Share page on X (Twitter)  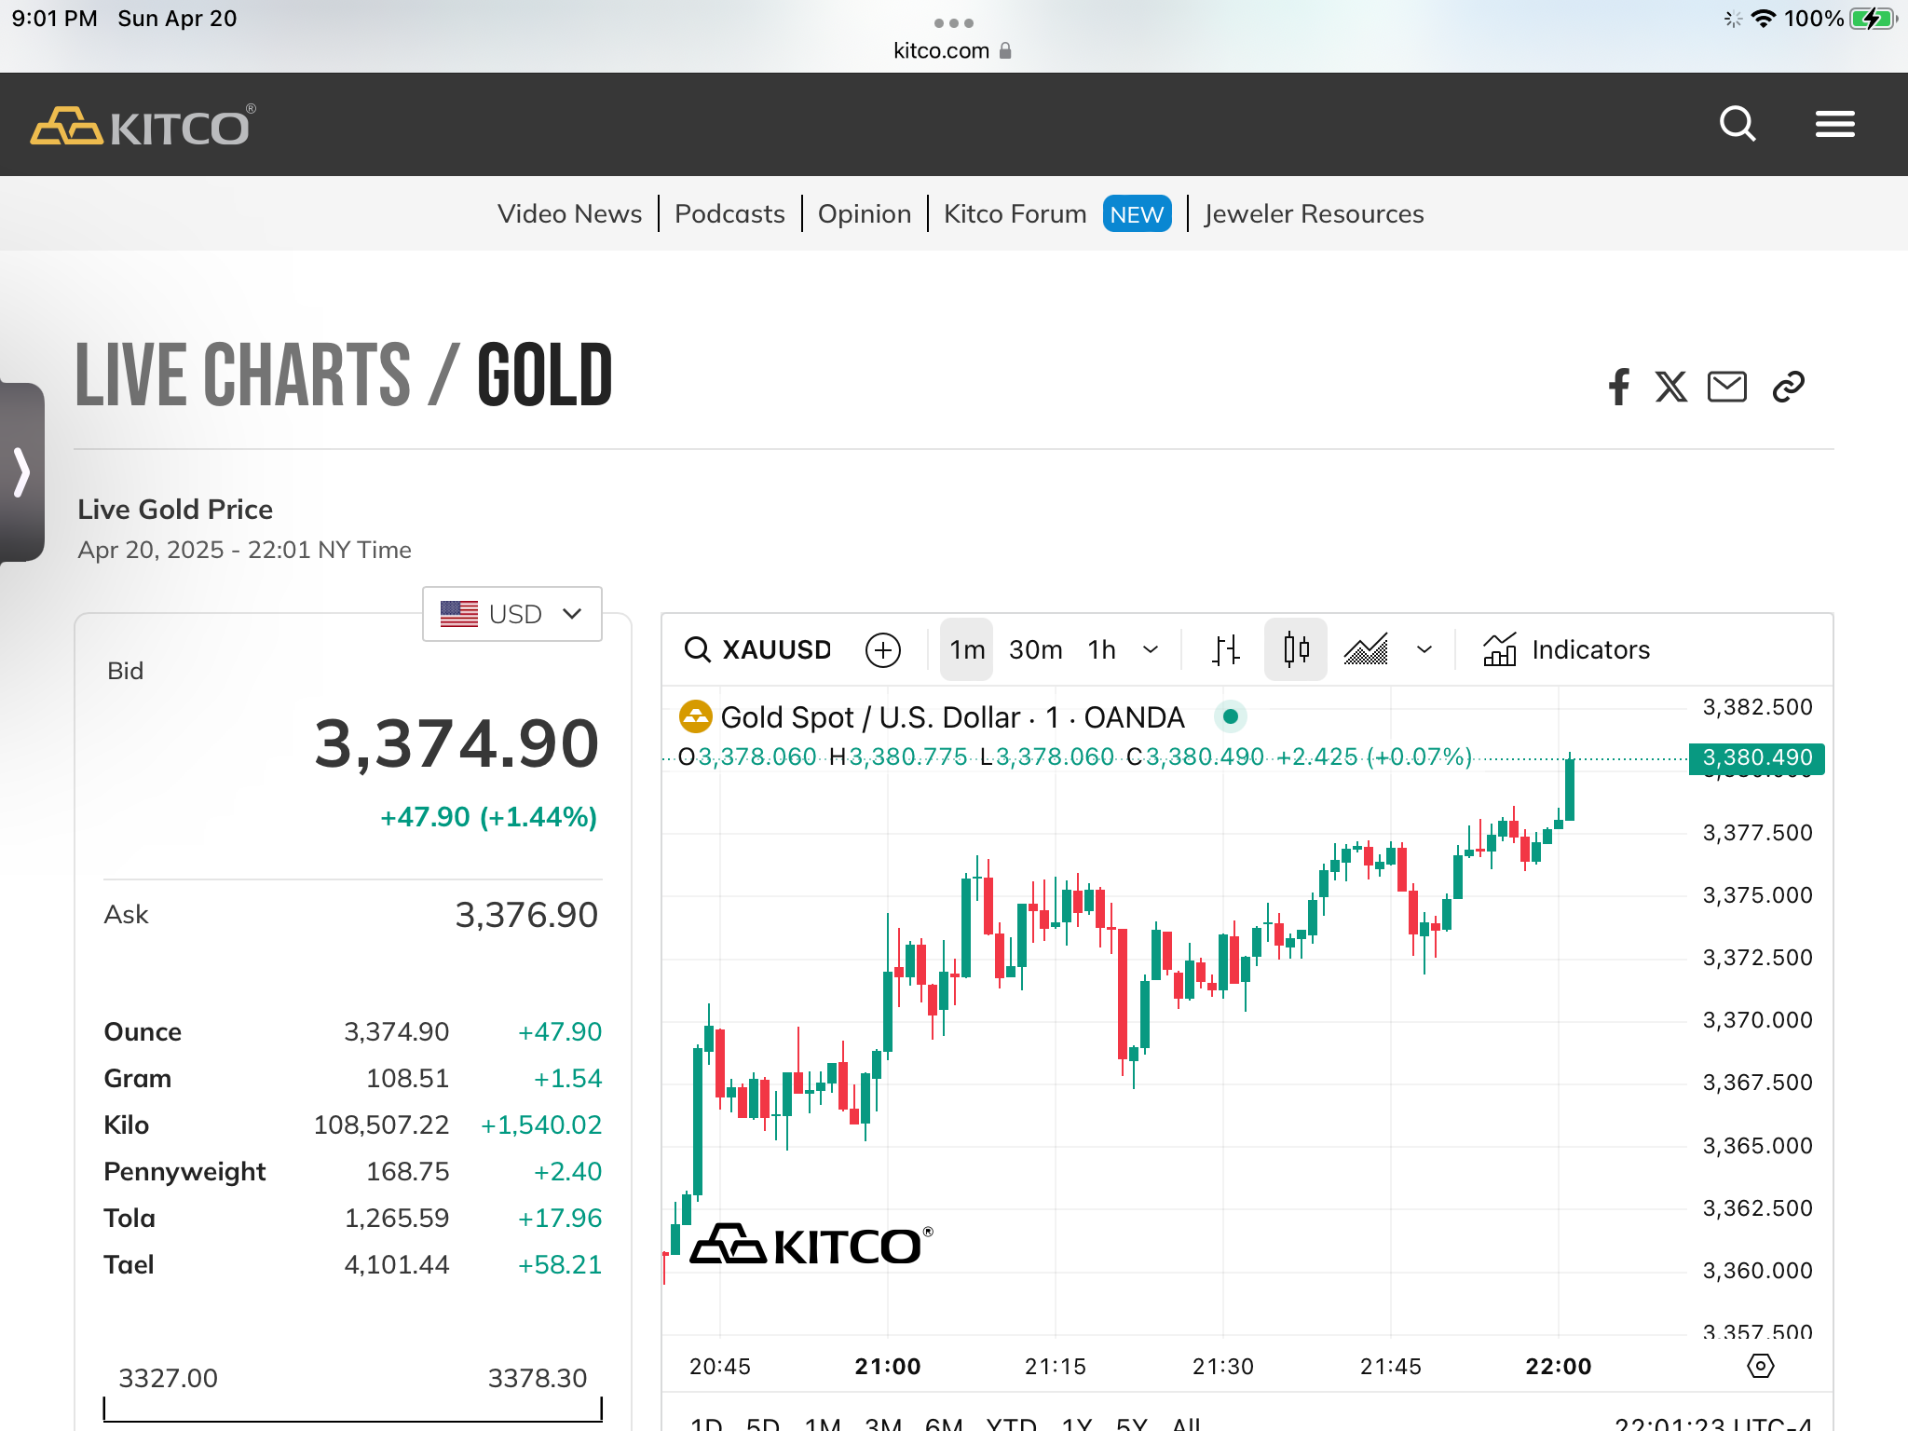point(1671,387)
